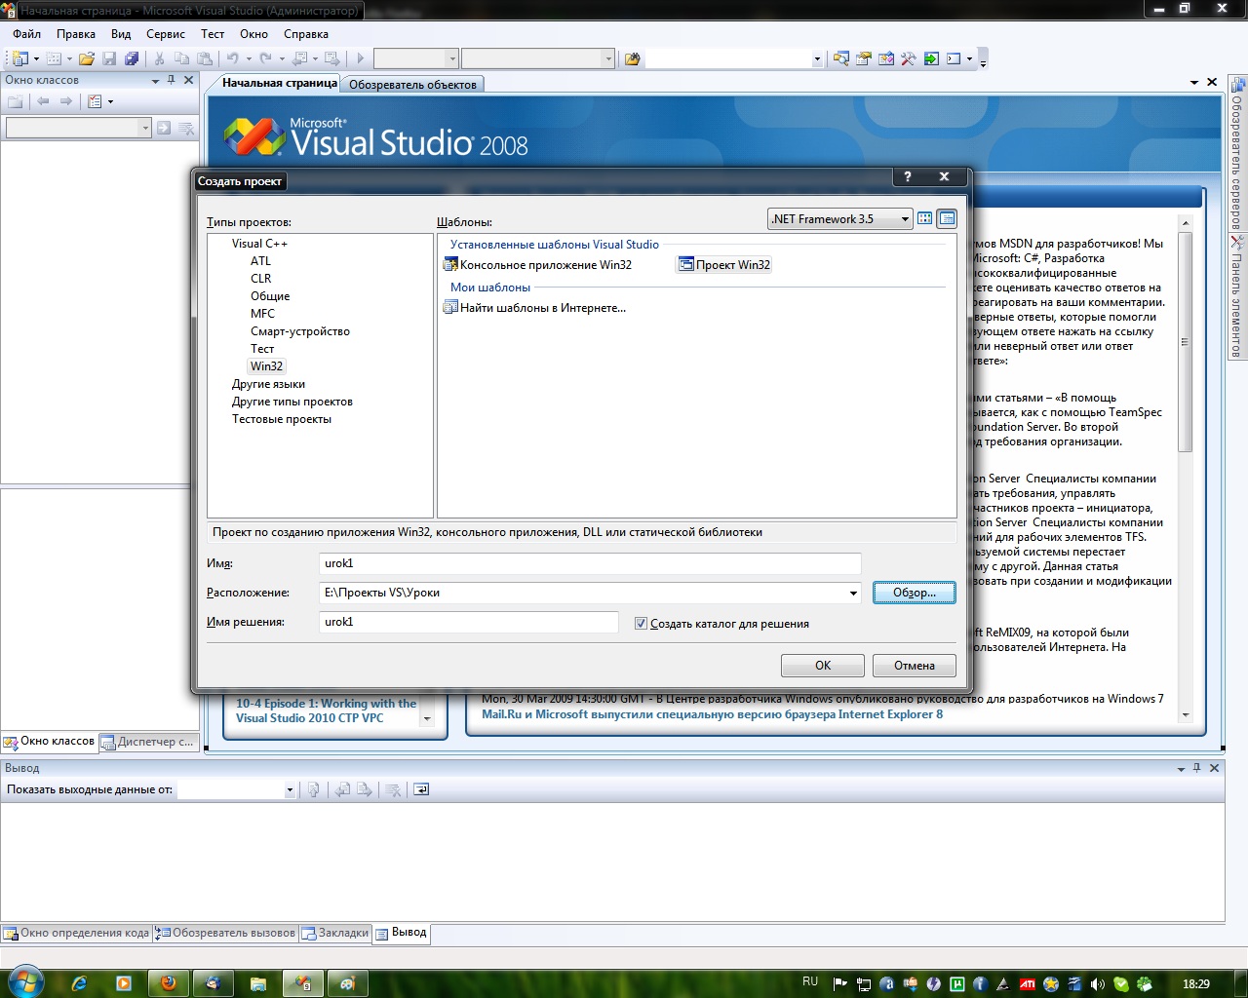Click the Save All toolbar icon

coord(132,58)
